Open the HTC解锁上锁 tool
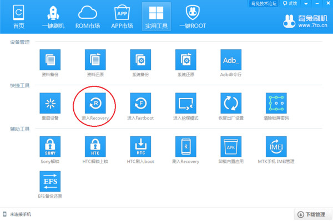Image resolution: width=333 pixels, height=221 pixels. pyautogui.click(x=95, y=150)
